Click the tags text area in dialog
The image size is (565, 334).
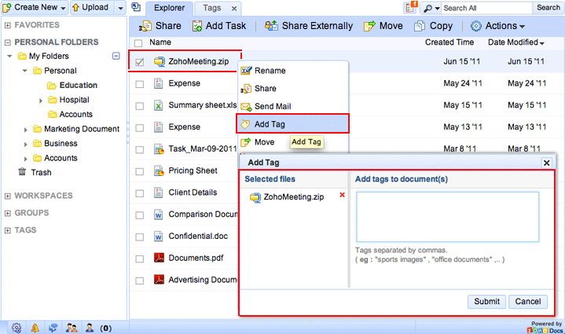click(x=447, y=217)
